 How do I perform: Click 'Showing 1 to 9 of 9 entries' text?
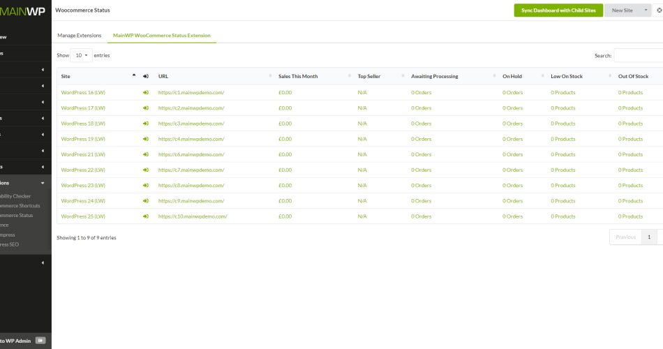click(87, 238)
